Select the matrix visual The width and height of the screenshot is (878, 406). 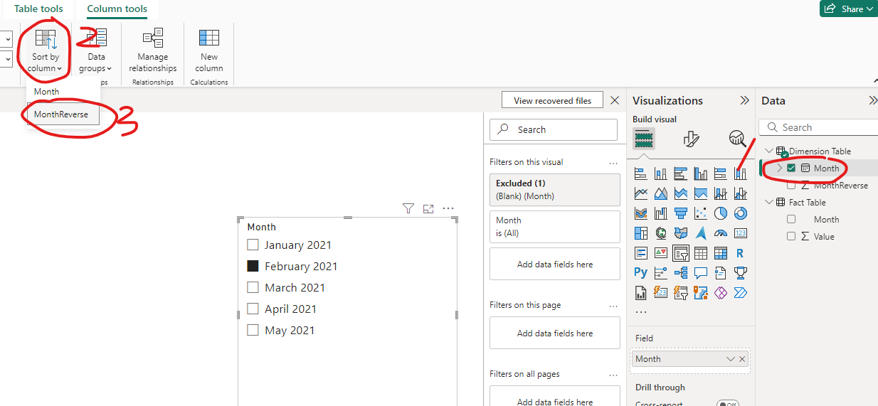coord(720,253)
